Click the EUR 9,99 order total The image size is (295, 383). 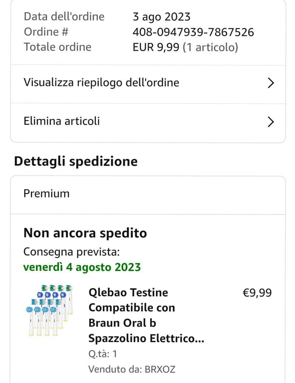tap(156, 47)
